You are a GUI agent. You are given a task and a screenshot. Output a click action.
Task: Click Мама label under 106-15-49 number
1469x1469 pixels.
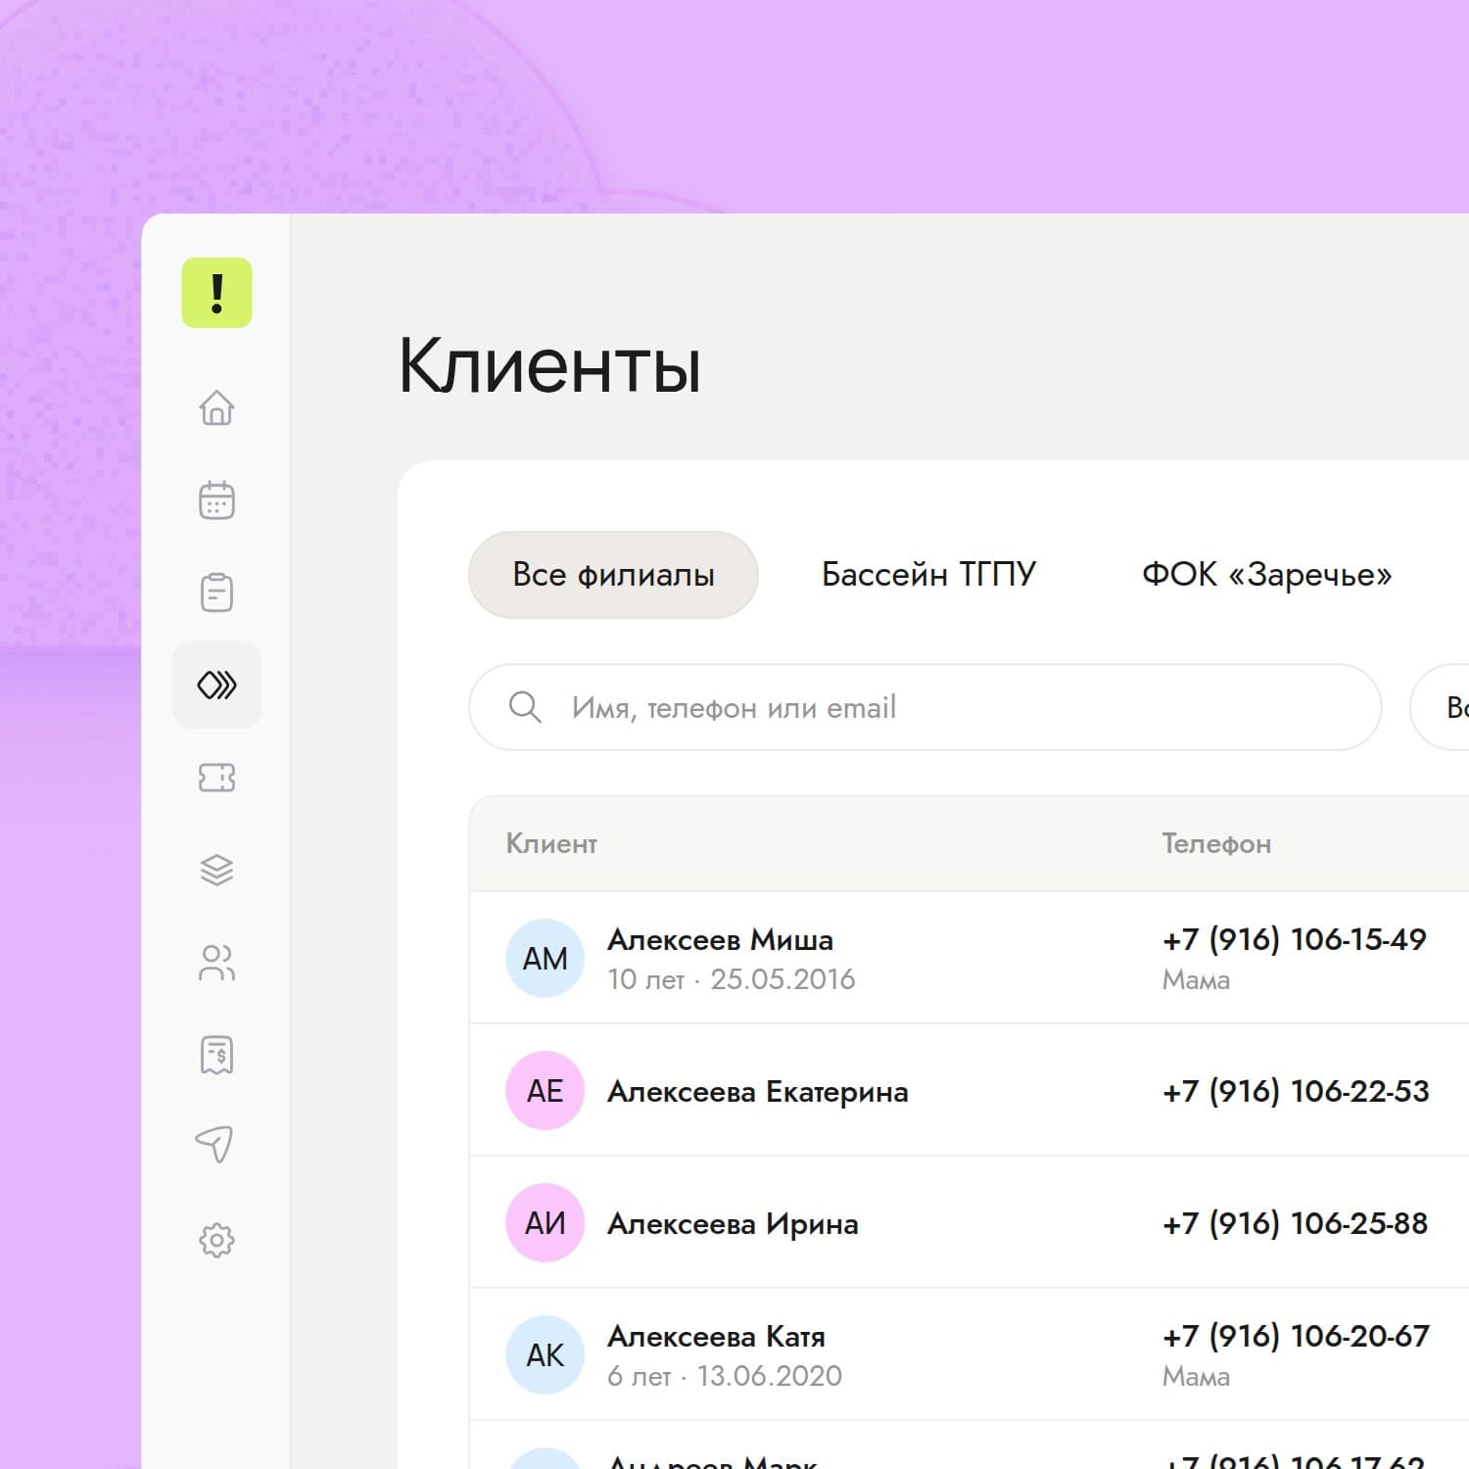click(1196, 980)
